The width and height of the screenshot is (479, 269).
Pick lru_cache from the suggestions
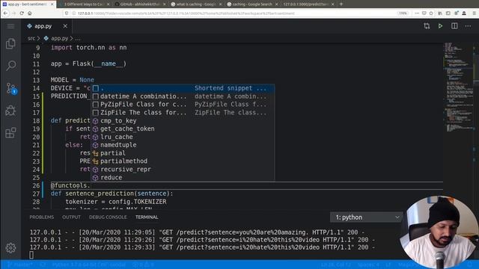click(183, 137)
